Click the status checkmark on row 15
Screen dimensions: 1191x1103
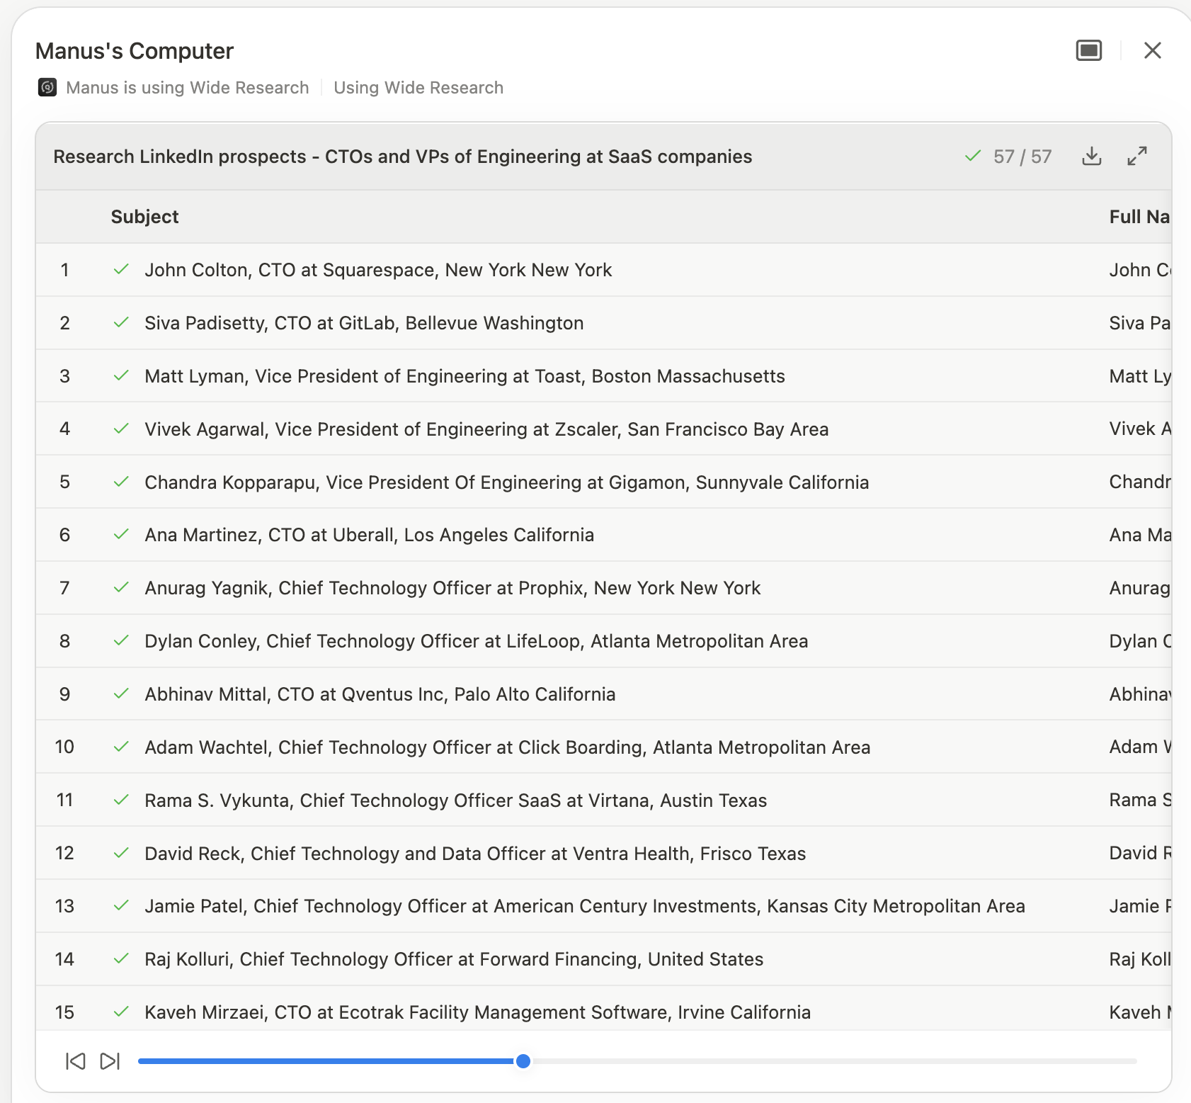(x=121, y=1012)
